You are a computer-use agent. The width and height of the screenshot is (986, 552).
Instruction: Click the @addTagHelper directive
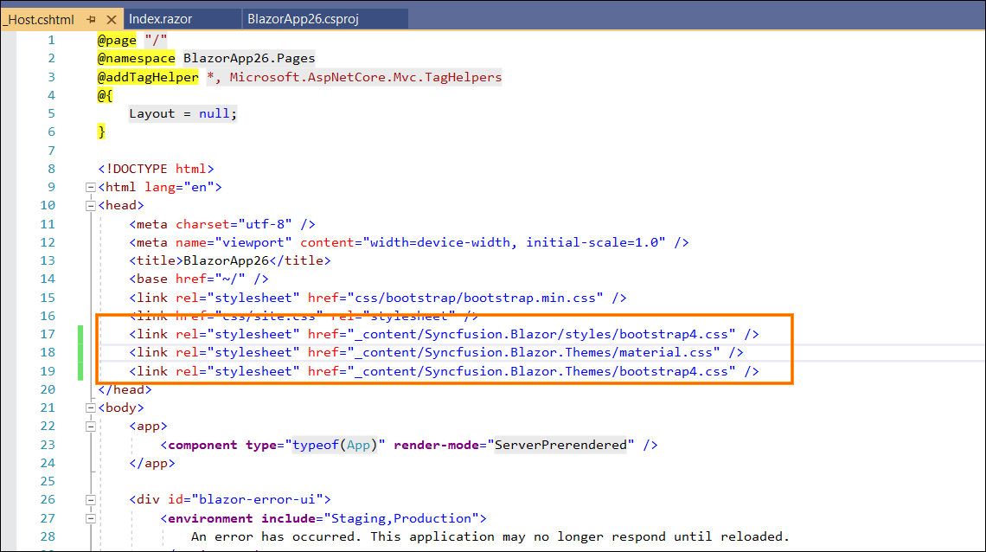point(148,77)
